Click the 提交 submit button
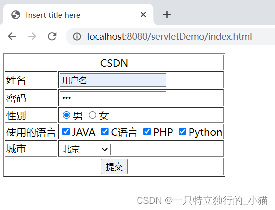The image size is (275, 210). (x=114, y=167)
